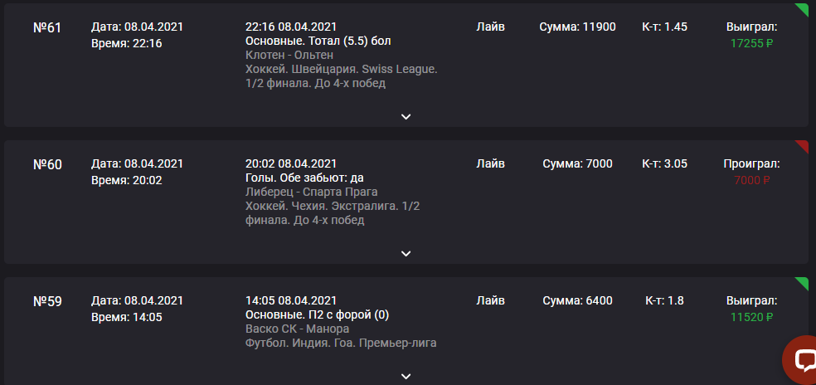Screen dimensions: 816x385
Task: Click the bet number №59 label
Action: [x=47, y=301]
